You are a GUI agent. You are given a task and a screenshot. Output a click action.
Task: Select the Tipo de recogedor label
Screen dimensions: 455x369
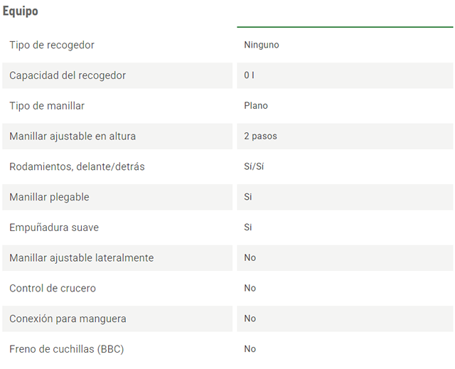[52, 45]
